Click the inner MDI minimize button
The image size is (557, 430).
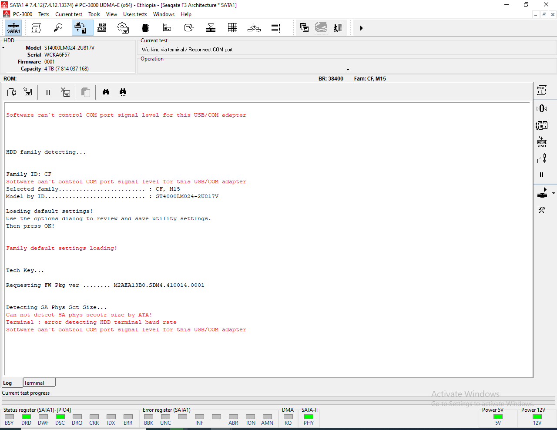536,14
